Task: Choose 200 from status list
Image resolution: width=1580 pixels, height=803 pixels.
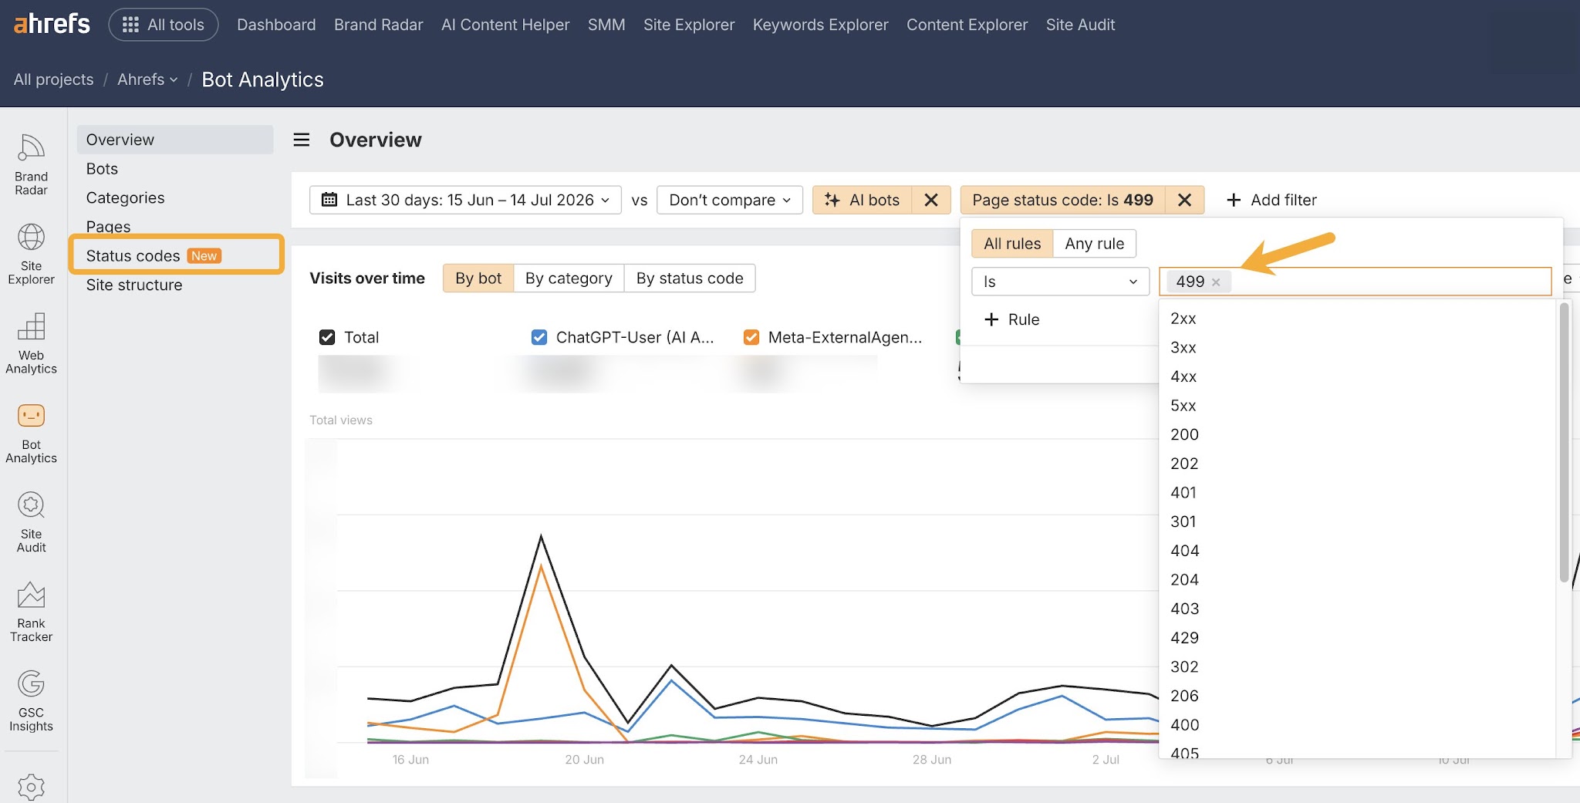Action: (1184, 434)
